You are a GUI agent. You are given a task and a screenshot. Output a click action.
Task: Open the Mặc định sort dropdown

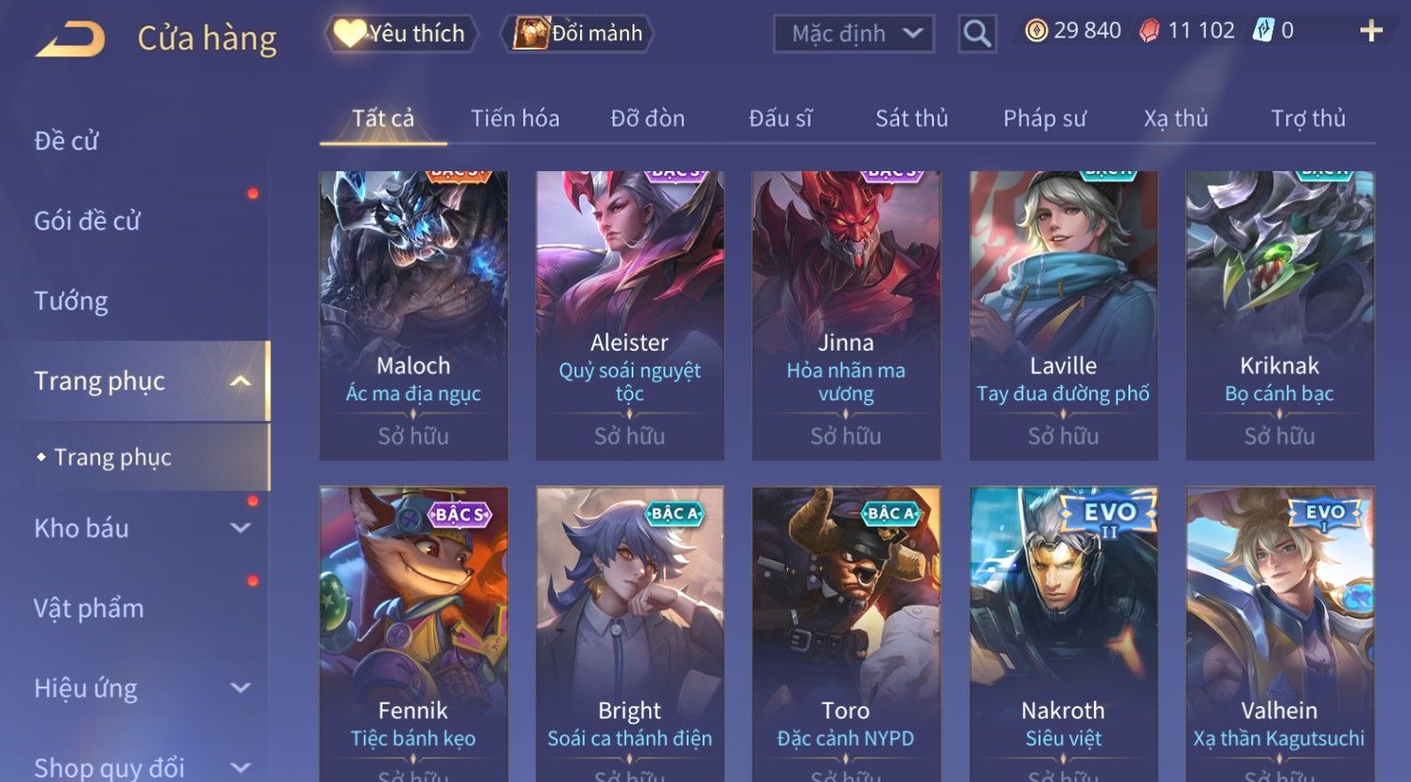coord(853,34)
